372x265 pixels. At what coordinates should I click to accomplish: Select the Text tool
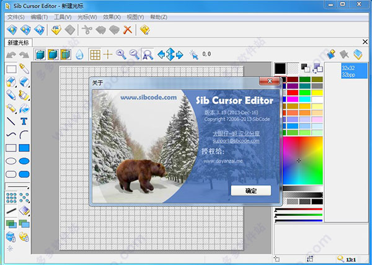(24, 122)
